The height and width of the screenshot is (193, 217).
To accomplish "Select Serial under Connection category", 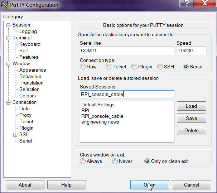I will click(25, 141).
